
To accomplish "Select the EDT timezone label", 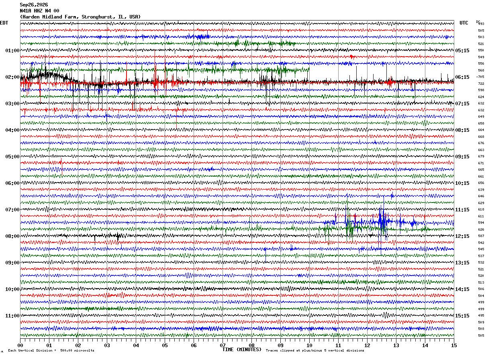I will (4, 23).
